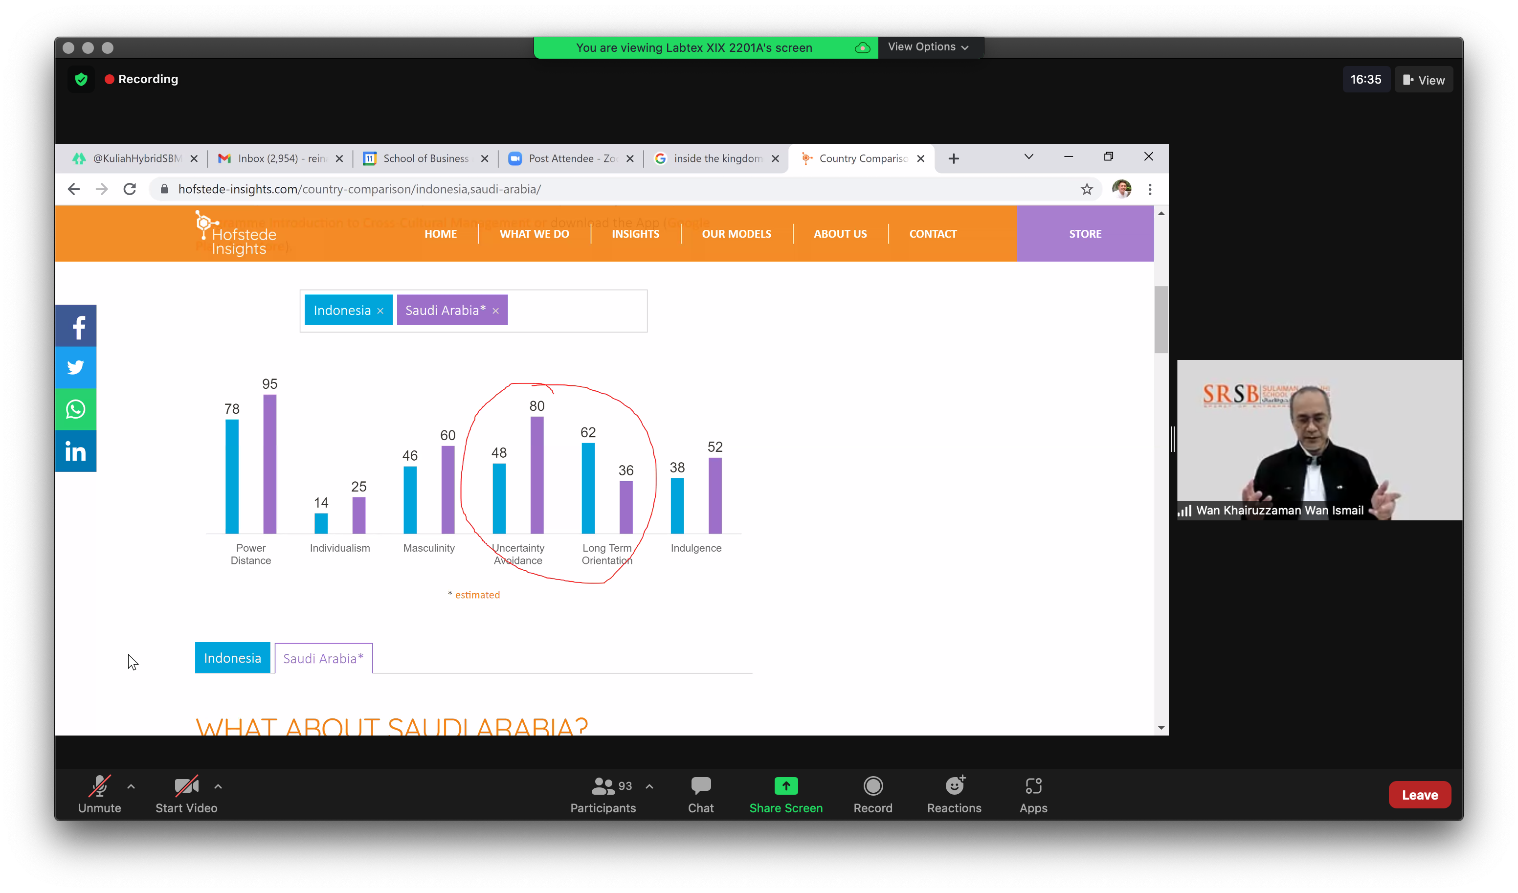The image size is (1518, 893).
Task: Expand audio options arrow beside Unmute
Action: (131, 786)
